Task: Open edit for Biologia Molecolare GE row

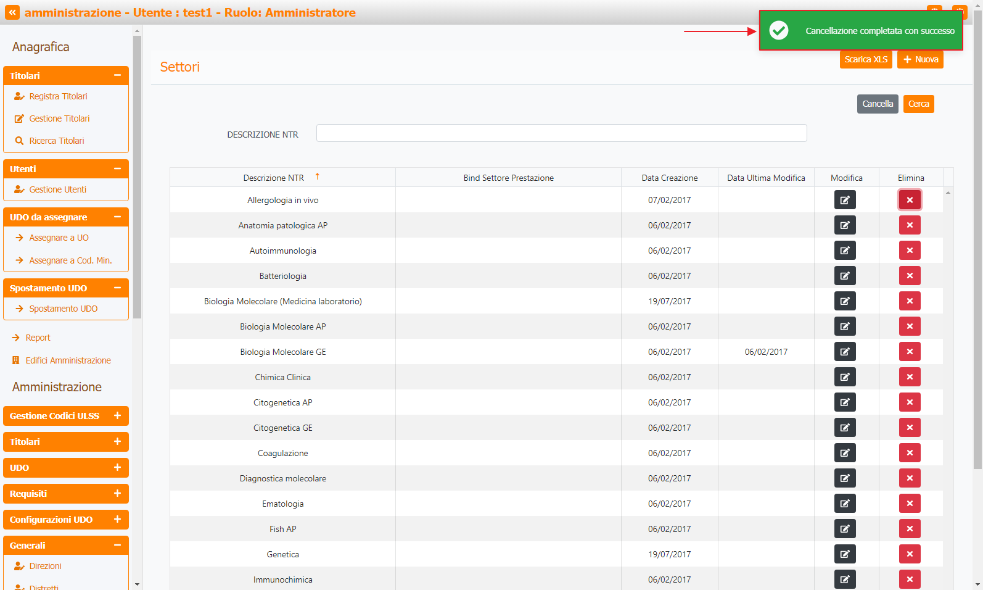Action: (x=845, y=352)
